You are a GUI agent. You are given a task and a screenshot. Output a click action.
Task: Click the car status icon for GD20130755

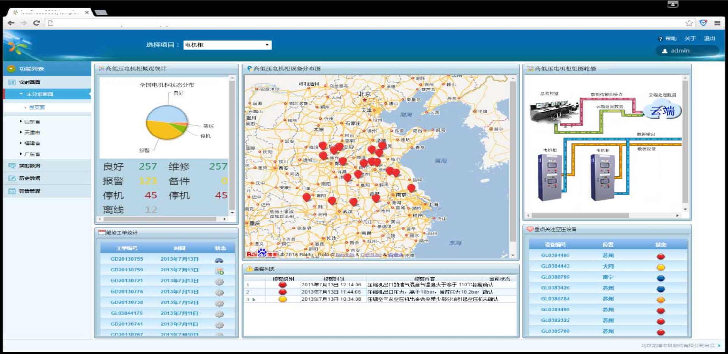219,260
